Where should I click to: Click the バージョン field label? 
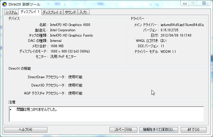click(x=151, y=30)
